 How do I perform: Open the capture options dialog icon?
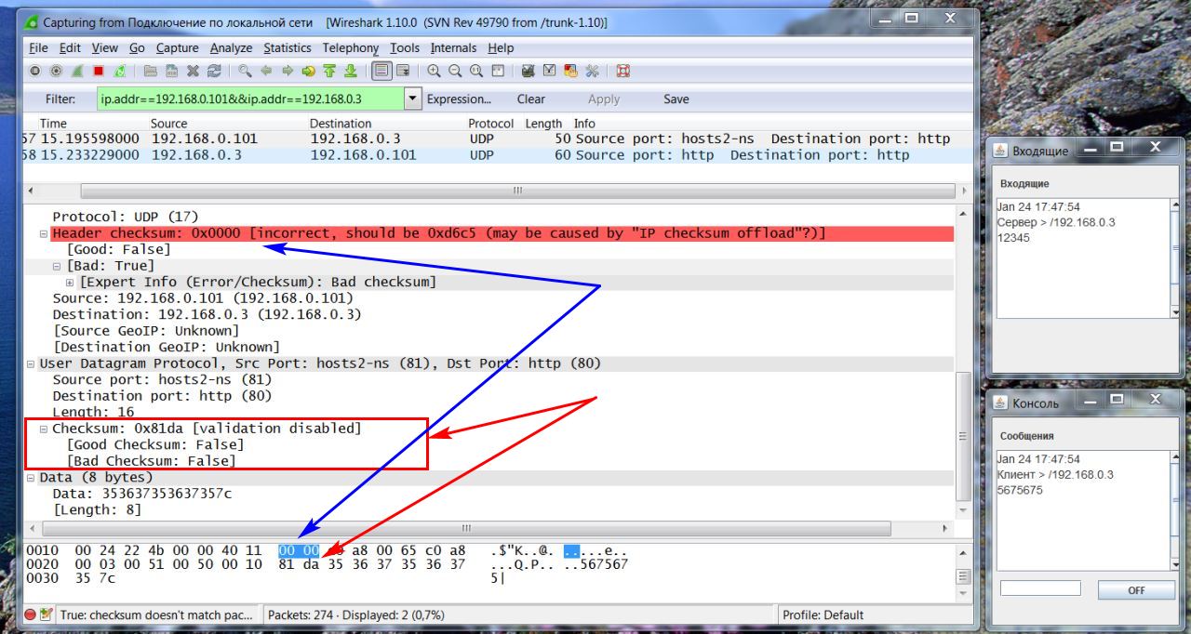click(x=56, y=71)
